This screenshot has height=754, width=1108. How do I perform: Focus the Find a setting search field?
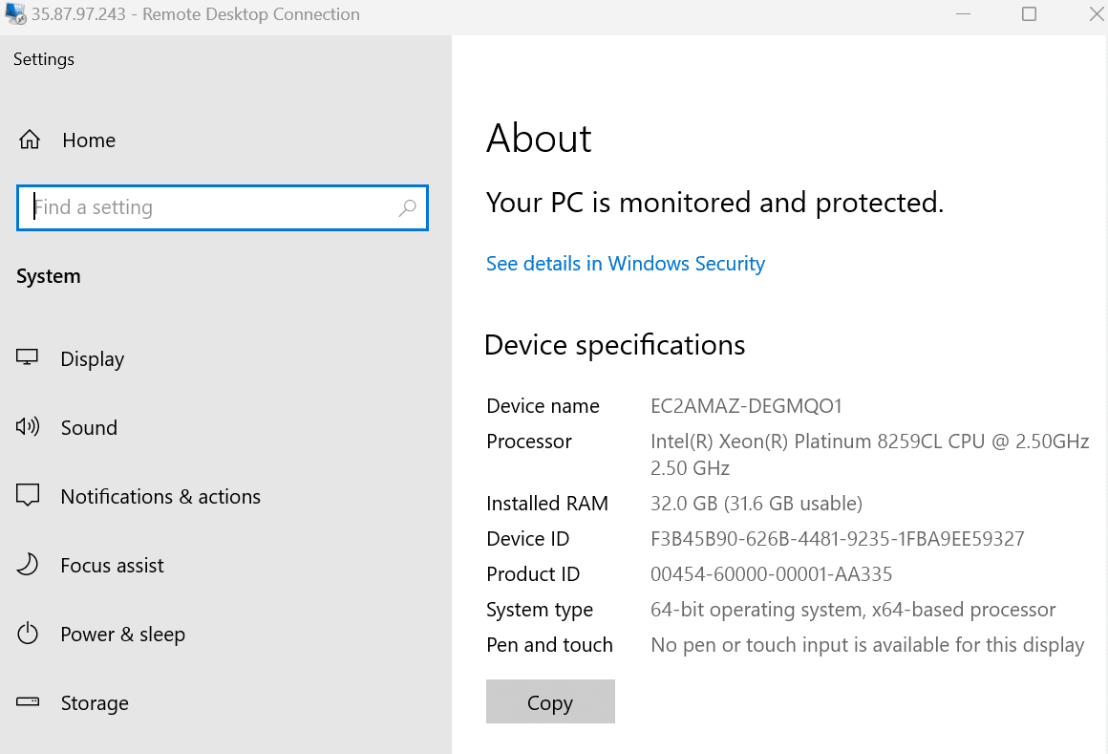point(210,207)
